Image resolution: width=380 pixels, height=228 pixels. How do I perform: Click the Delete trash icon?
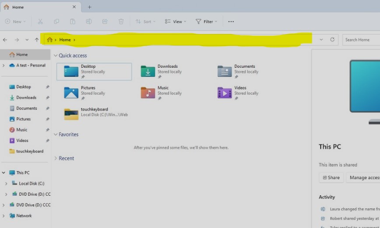[x=121, y=21]
